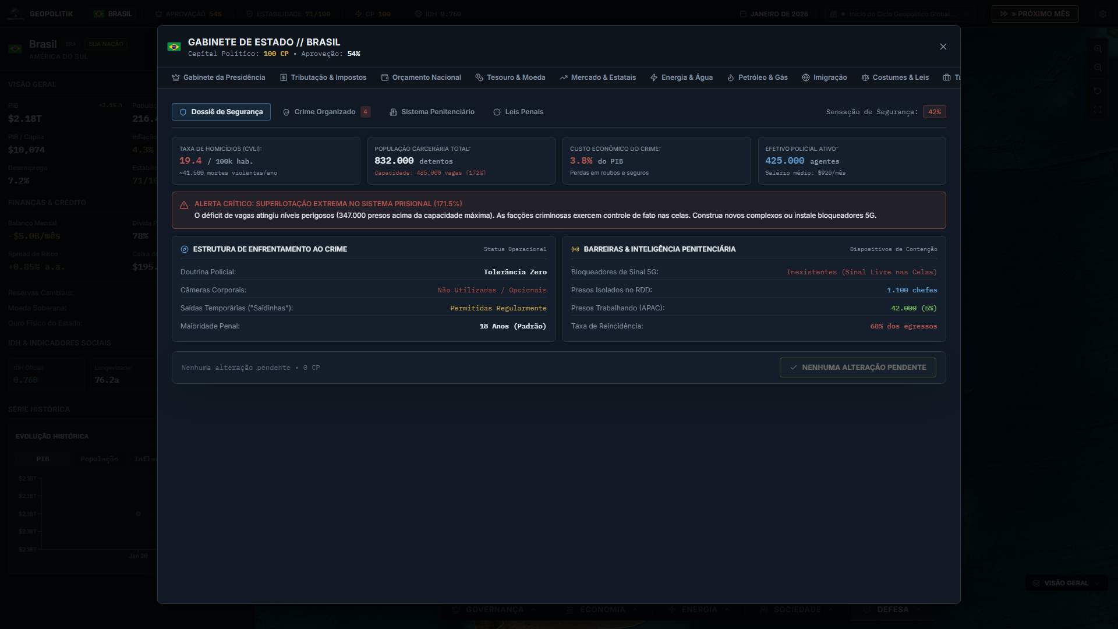The width and height of the screenshot is (1118, 629).
Task: Open the Mercado & Estatais tab
Action: (x=598, y=77)
